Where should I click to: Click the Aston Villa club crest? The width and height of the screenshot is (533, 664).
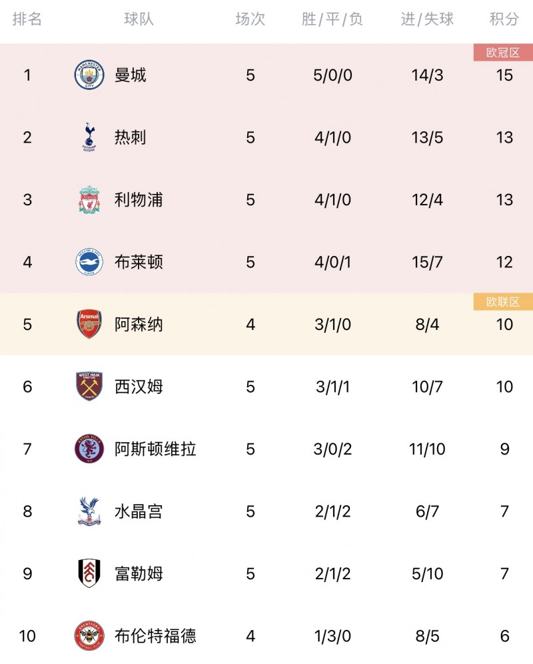pyautogui.click(x=89, y=449)
